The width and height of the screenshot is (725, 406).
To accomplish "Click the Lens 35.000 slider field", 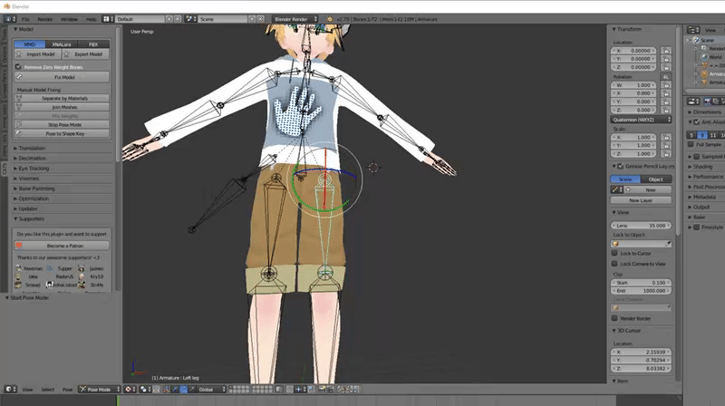I will pos(641,226).
